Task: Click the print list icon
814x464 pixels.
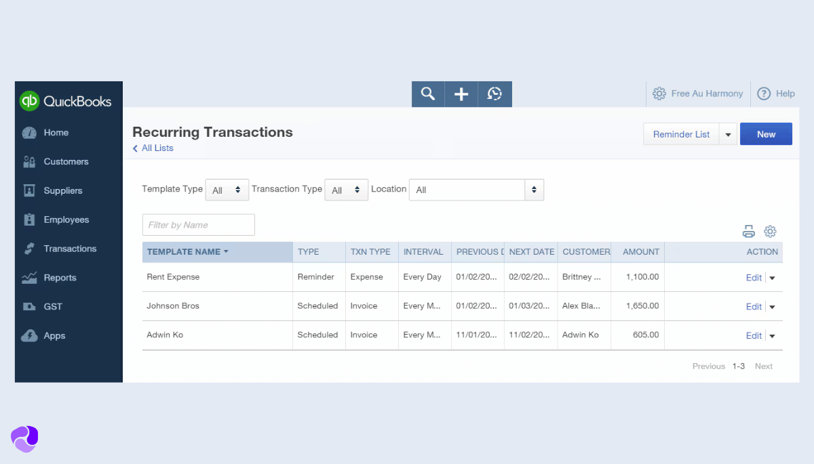Action: coord(748,232)
